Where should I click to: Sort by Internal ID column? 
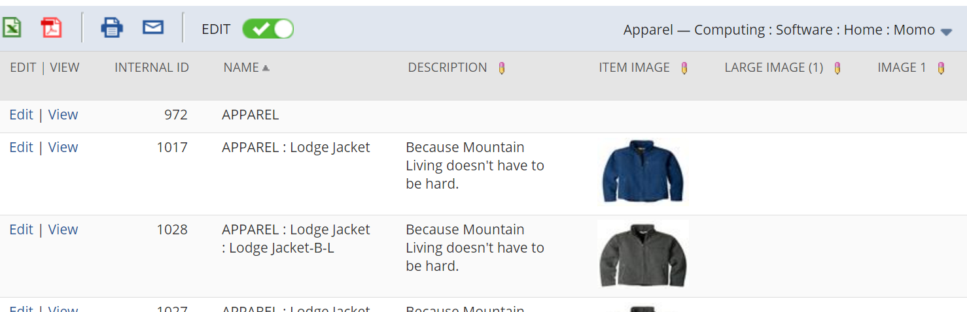click(152, 68)
